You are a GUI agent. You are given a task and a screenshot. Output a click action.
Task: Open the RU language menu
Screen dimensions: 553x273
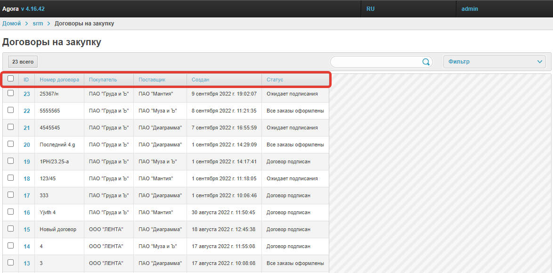tap(371, 9)
